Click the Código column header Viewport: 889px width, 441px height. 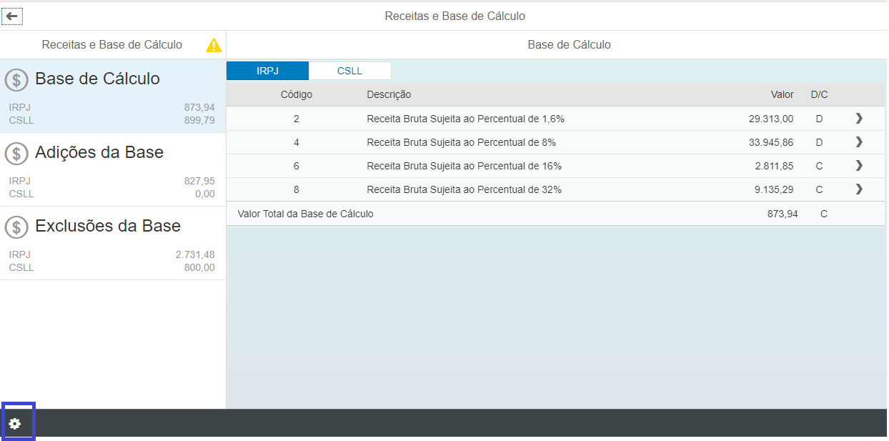pos(296,94)
